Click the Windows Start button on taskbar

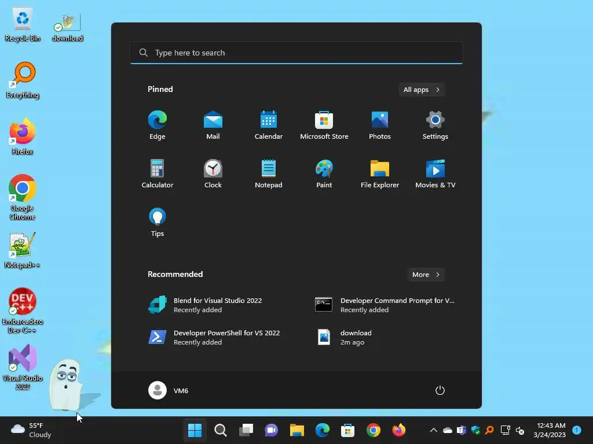[195, 430]
